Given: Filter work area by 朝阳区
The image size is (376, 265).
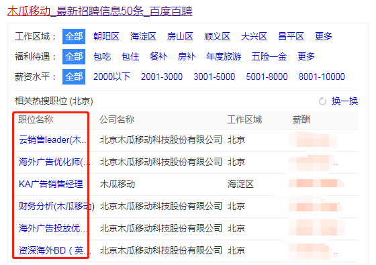Looking at the screenshot, I should click(106, 36).
